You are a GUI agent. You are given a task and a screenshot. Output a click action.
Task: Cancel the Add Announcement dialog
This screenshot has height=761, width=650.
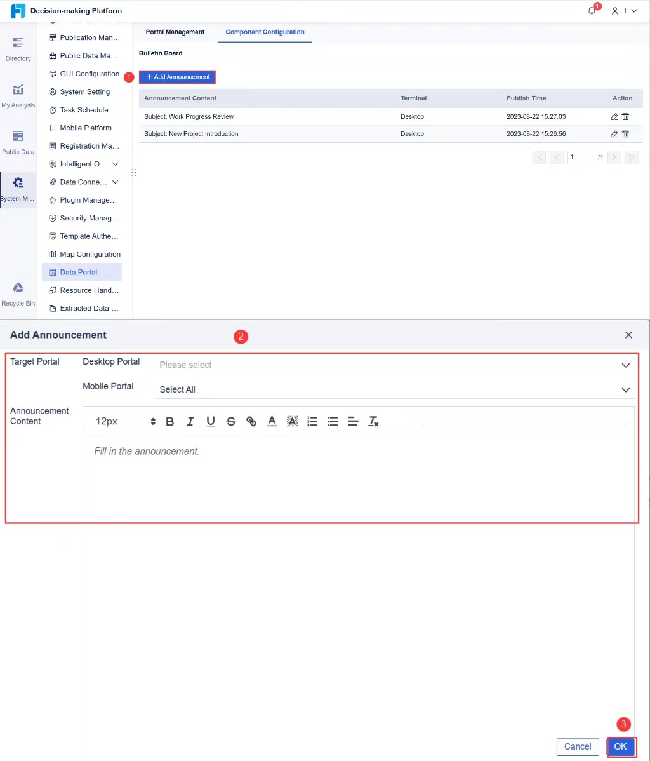pyautogui.click(x=577, y=746)
